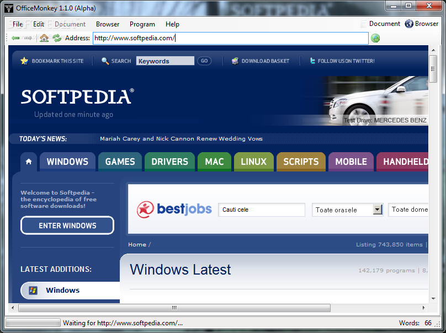Image resolution: width=446 pixels, height=333 pixels.
Task: Click the vertical scrollbar down arrow
Action: click(x=433, y=298)
